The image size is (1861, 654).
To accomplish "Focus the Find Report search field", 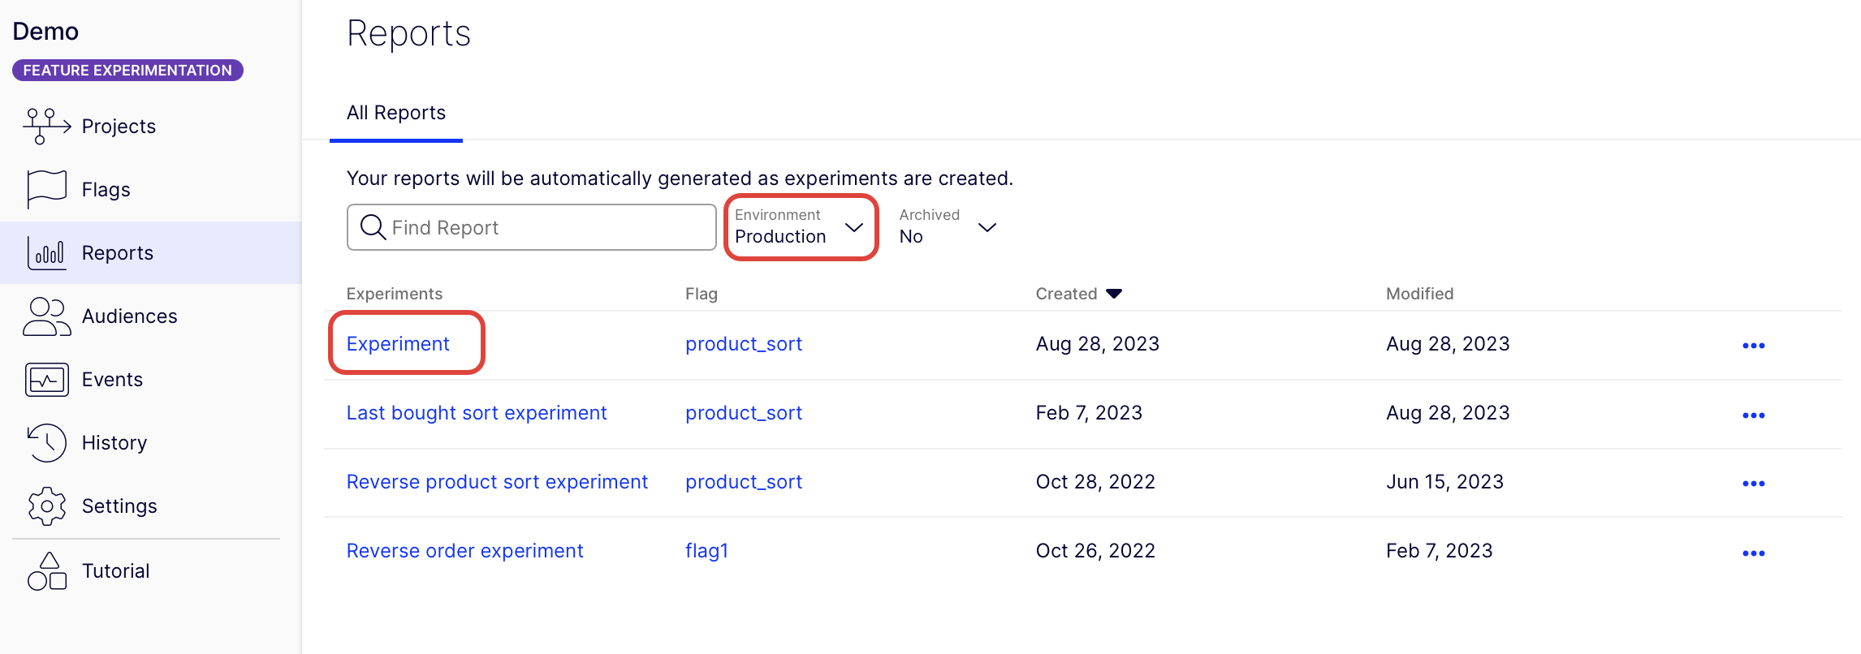I will [x=531, y=227].
